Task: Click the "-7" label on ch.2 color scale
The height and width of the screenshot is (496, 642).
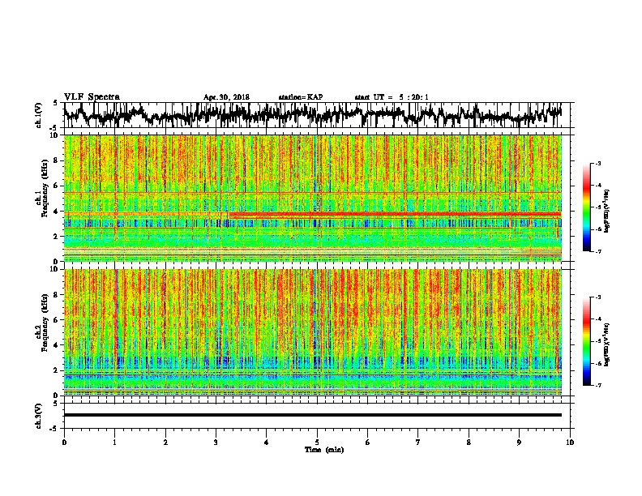Action: point(598,386)
